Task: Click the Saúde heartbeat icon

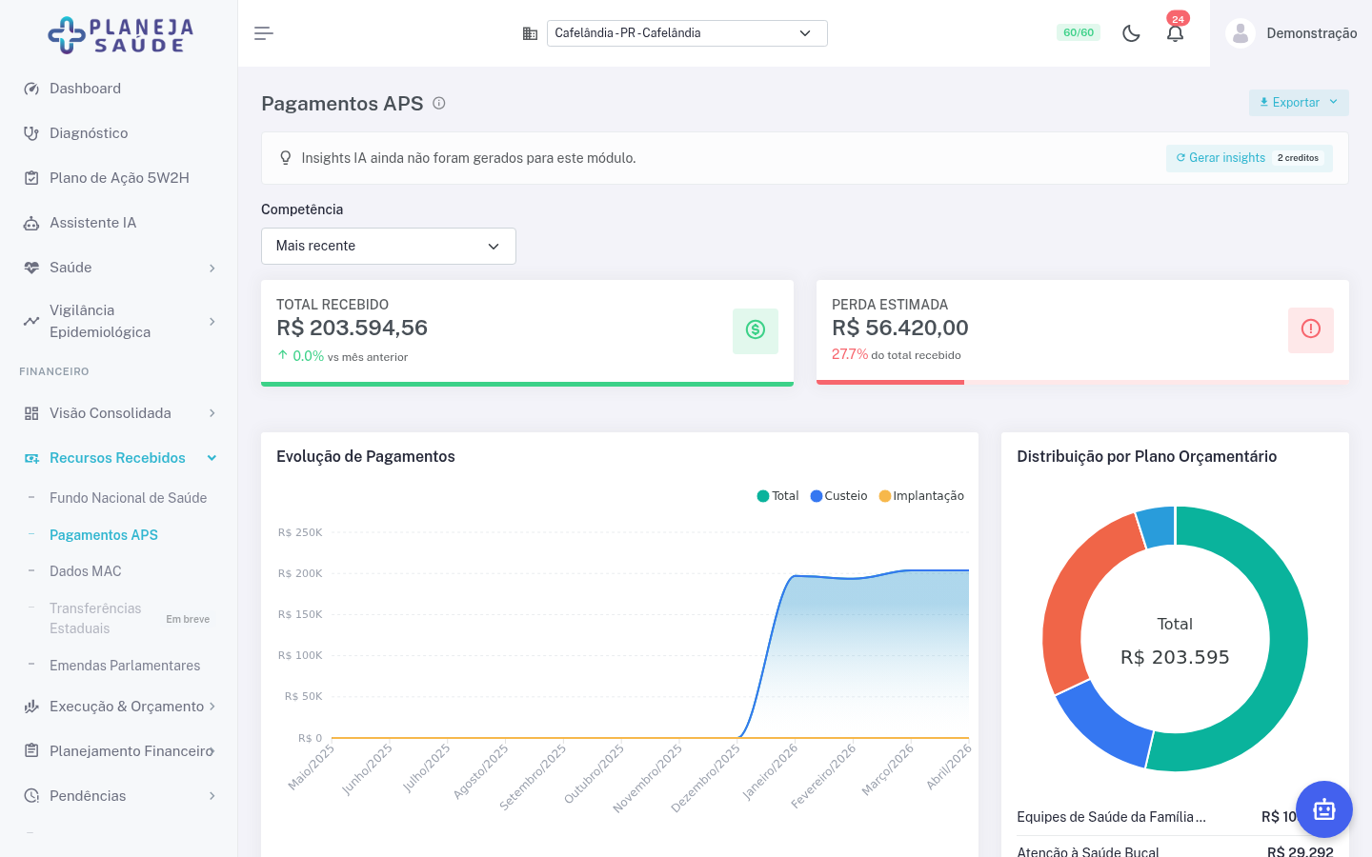Action: point(31,268)
